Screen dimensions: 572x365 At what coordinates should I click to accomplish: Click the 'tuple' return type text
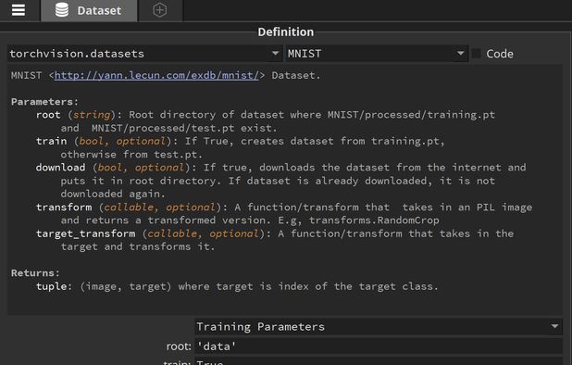pyautogui.click(x=51, y=286)
